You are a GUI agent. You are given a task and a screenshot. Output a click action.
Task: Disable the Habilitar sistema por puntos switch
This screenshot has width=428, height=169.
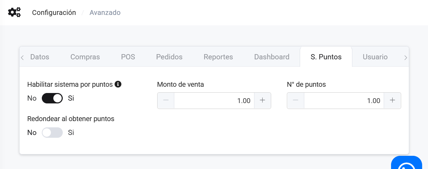point(52,98)
